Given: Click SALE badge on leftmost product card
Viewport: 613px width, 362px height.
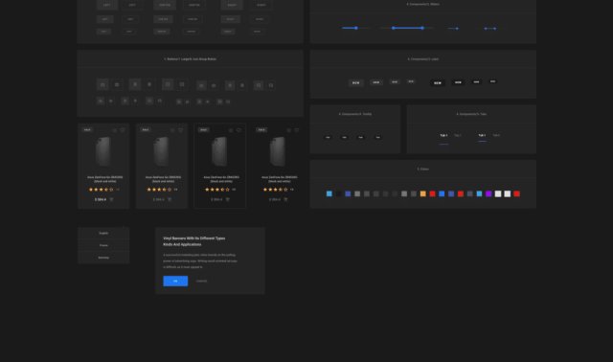Looking at the screenshot, I should pyautogui.click(x=87, y=129).
